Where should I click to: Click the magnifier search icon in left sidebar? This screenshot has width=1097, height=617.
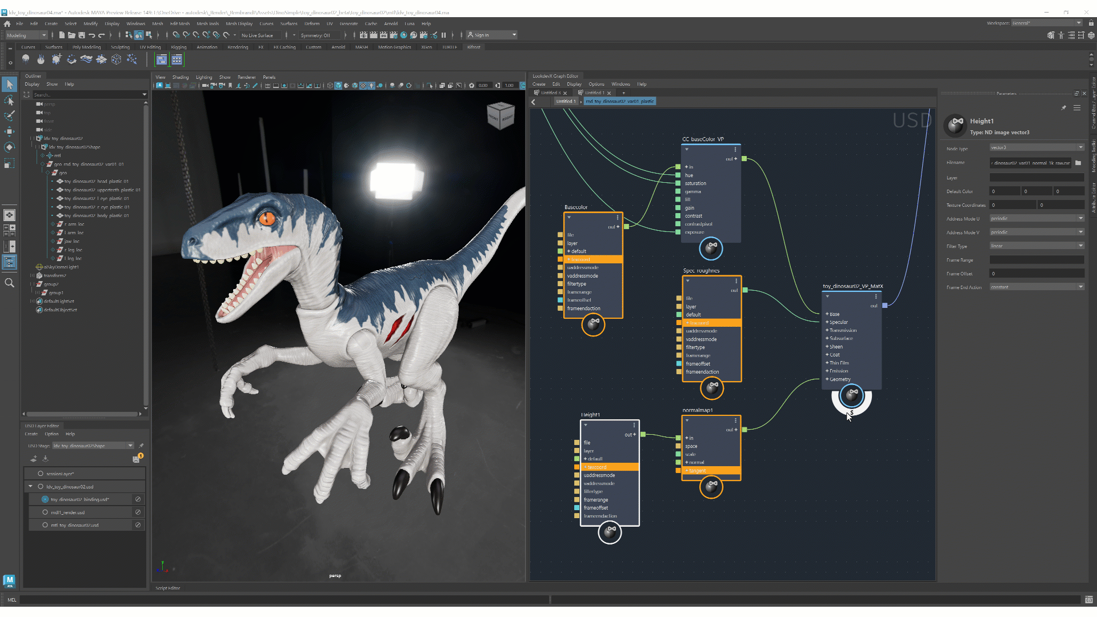[9, 283]
